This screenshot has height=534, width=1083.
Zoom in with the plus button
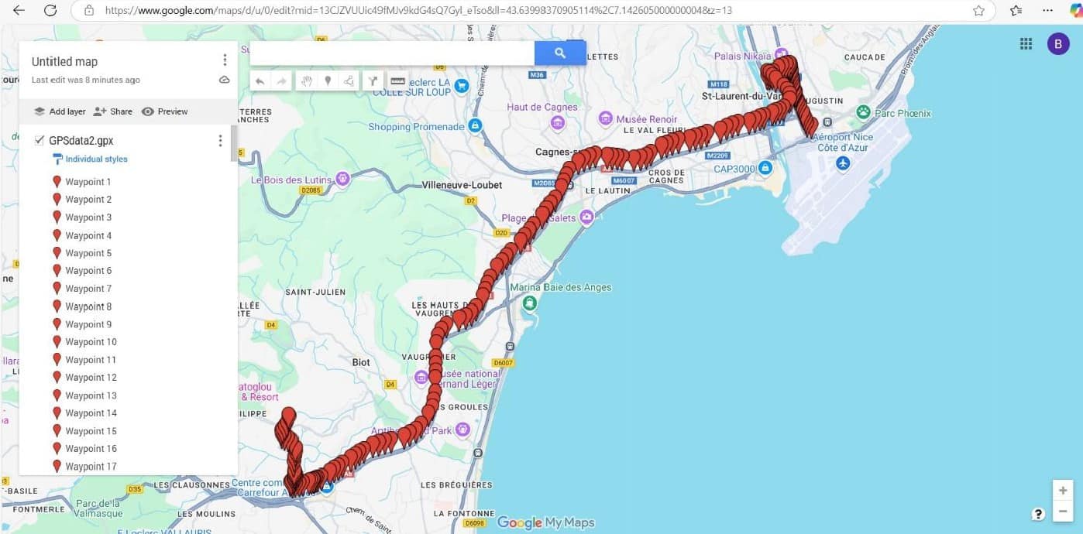[1063, 491]
